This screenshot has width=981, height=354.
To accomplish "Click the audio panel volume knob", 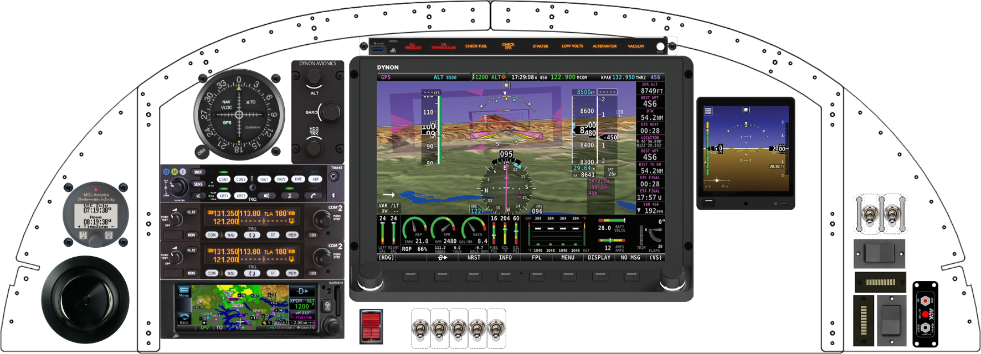I will pos(179,188).
